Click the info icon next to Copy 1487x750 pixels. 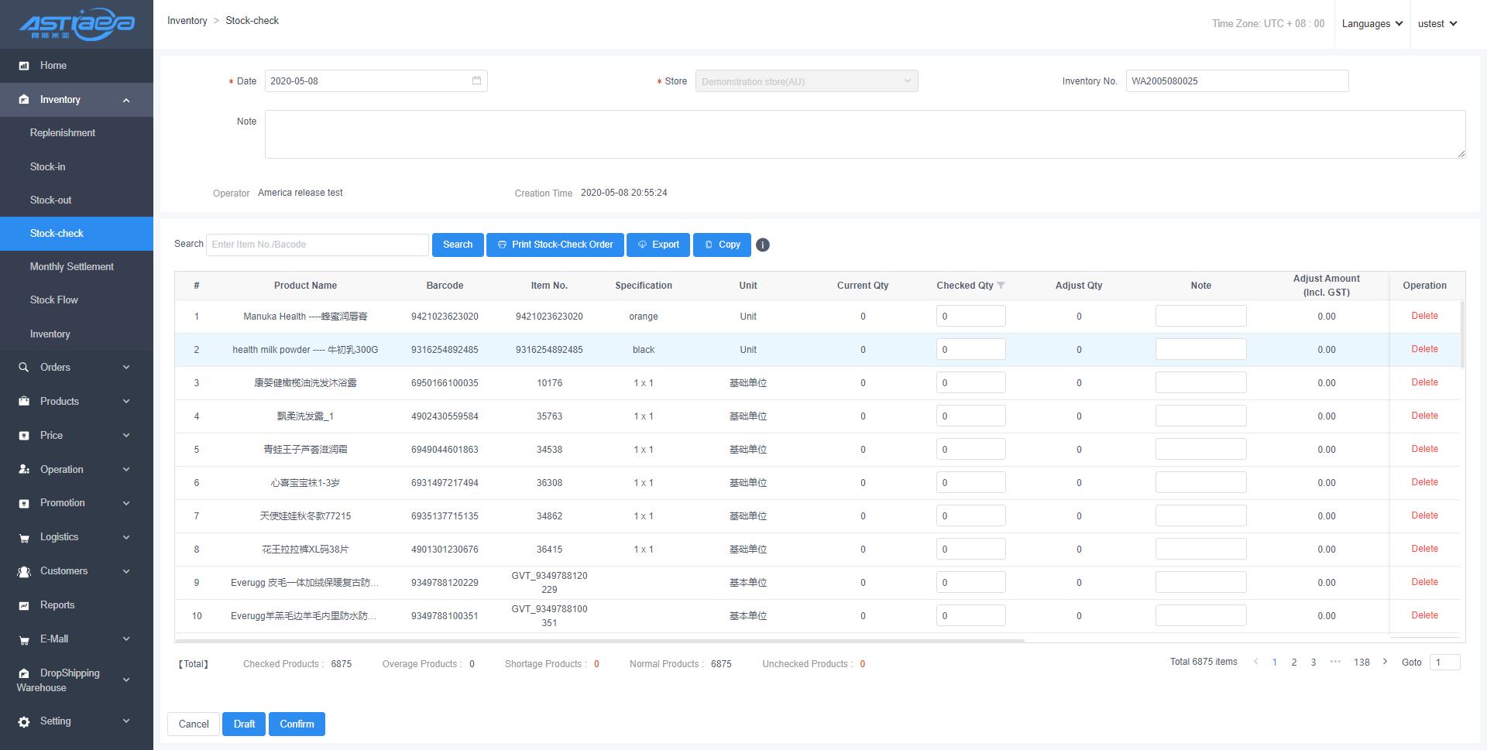tap(763, 245)
